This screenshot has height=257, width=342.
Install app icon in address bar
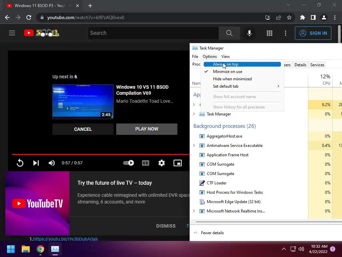[x=268, y=17]
